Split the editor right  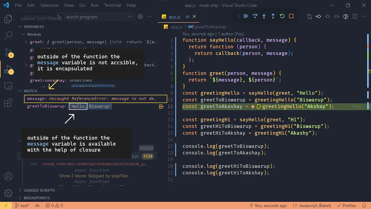click(x=355, y=17)
